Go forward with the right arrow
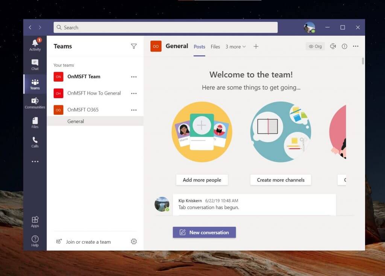385x276 pixels. 40,27
